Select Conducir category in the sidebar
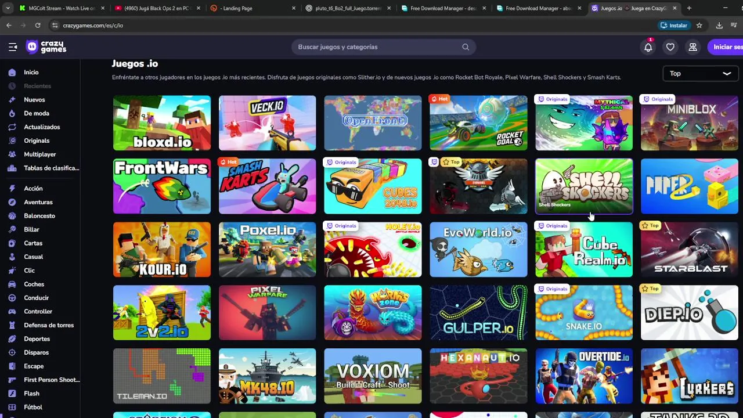 tap(36, 298)
